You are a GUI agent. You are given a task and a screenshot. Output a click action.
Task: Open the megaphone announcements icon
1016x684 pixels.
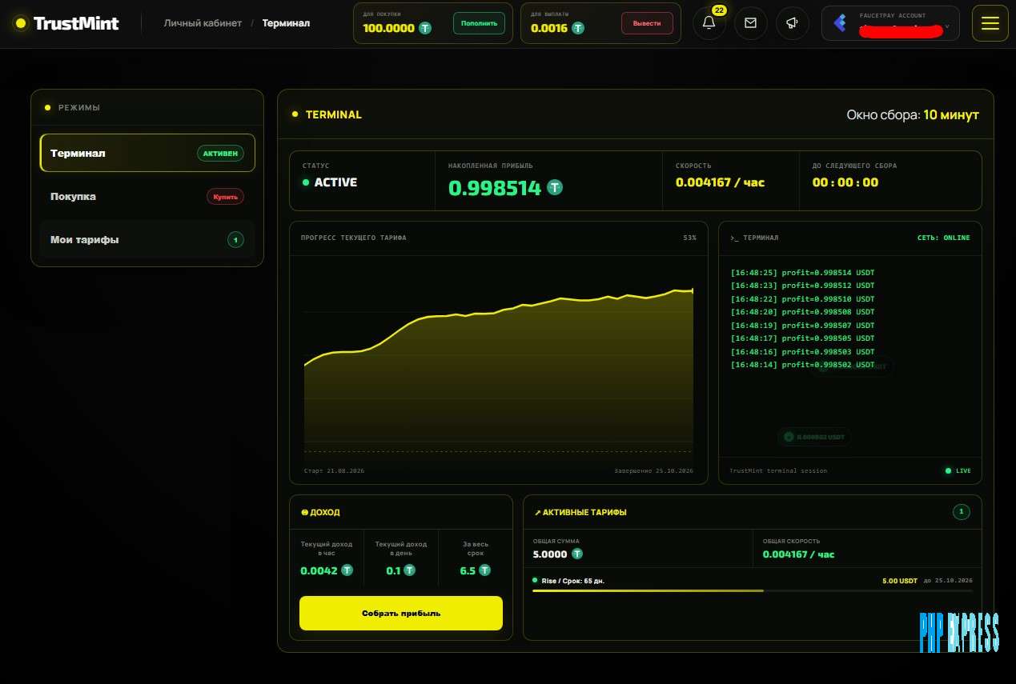coord(792,23)
